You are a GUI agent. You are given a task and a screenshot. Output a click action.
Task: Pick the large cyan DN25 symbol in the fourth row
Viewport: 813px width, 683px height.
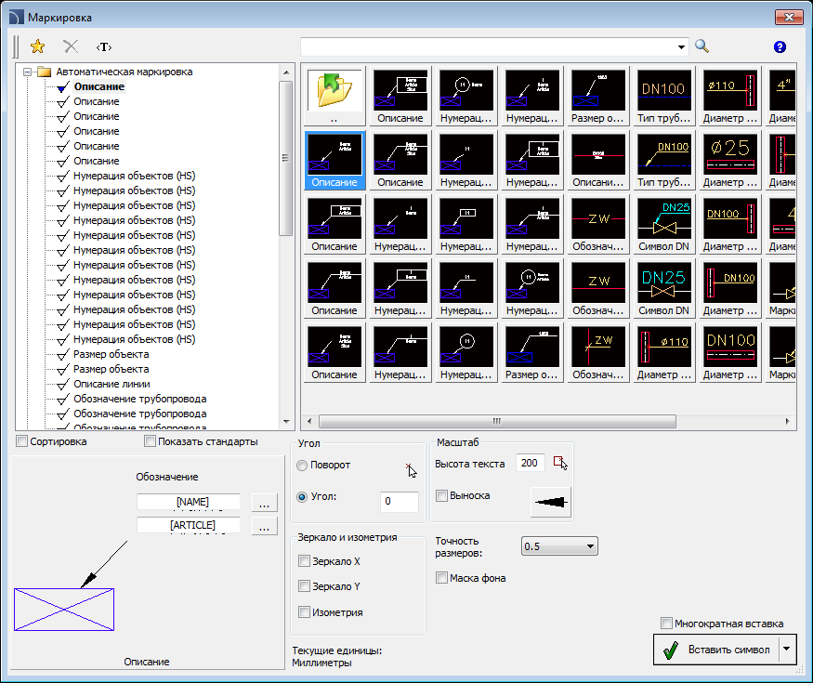pyautogui.click(x=663, y=288)
